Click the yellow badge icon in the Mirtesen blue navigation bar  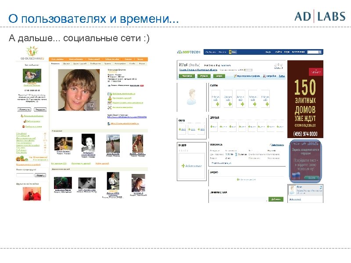pyautogui.click(x=230, y=52)
